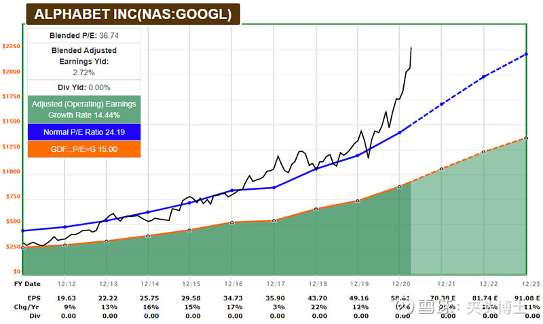The image size is (543, 324).
Task: Click the 3% yearly change value
Action: pos(279,307)
